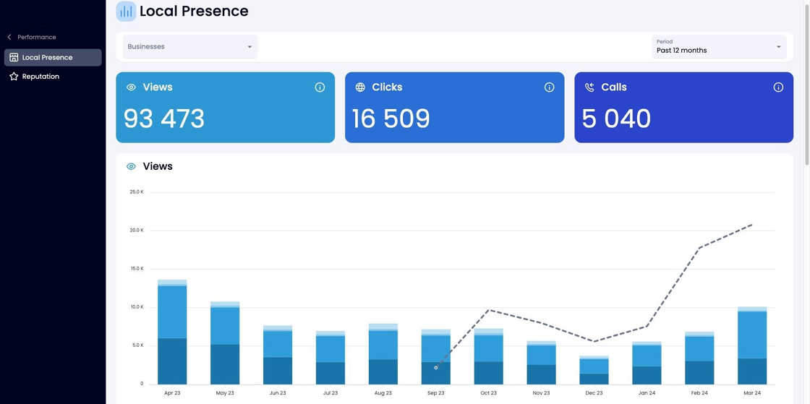Click the Feb 24 bar in chart
The width and height of the screenshot is (810, 404).
(699, 358)
